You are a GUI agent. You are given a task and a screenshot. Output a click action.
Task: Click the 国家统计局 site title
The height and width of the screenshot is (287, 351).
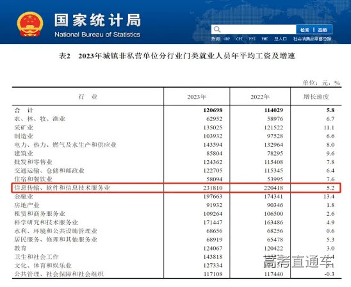tap(97, 20)
